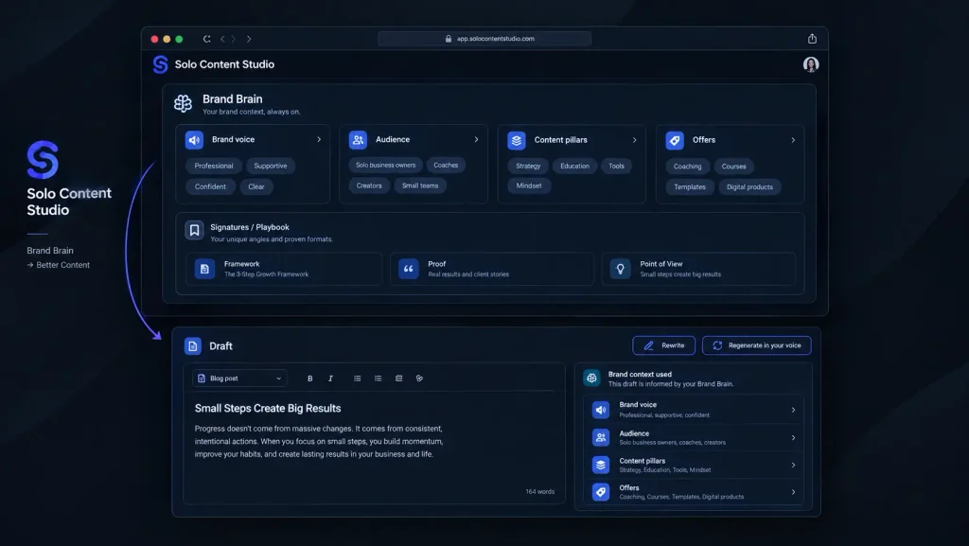969x546 pixels.
Task: Click the Draft panel document icon
Action: [x=193, y=346]
